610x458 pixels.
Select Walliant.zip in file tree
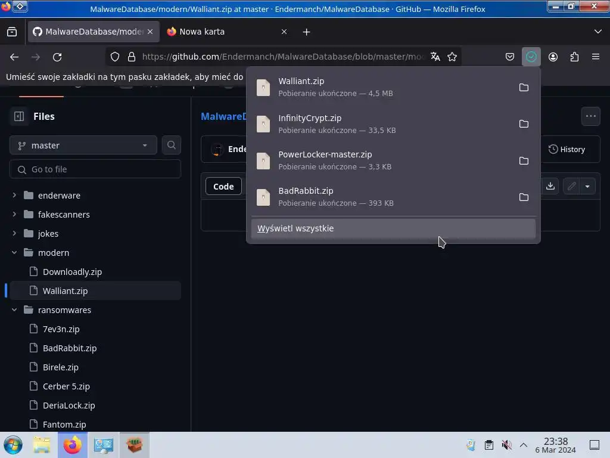[95, 290]
